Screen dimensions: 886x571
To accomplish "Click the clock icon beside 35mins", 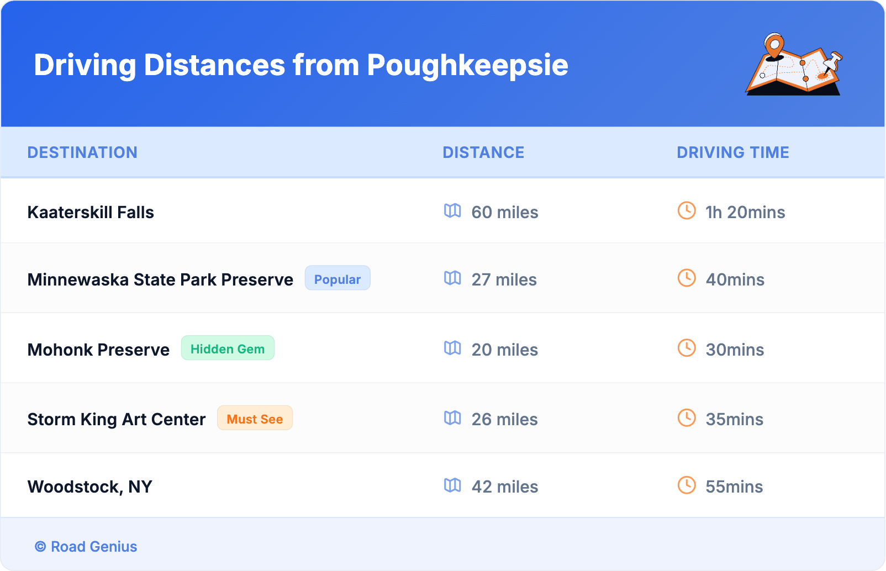I will 687,418.
